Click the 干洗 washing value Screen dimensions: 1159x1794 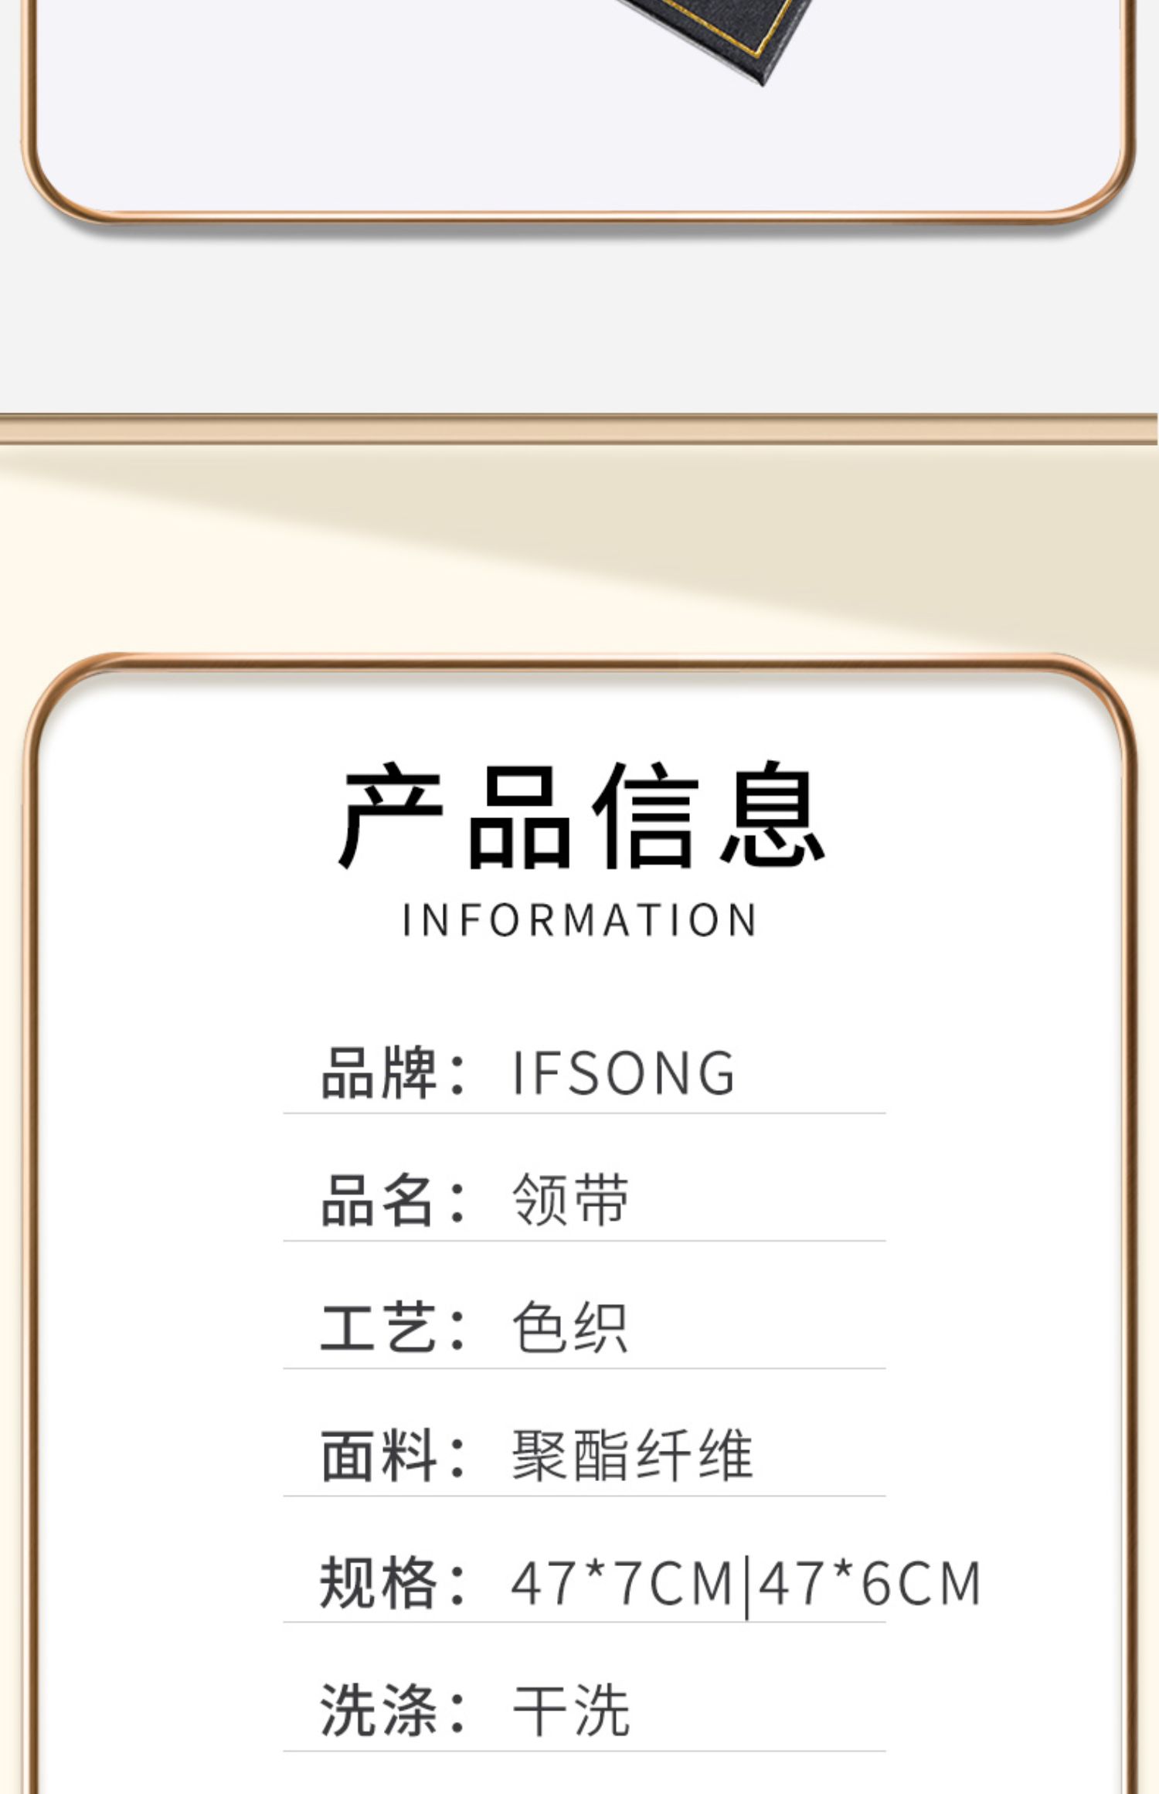(570, 1711)
